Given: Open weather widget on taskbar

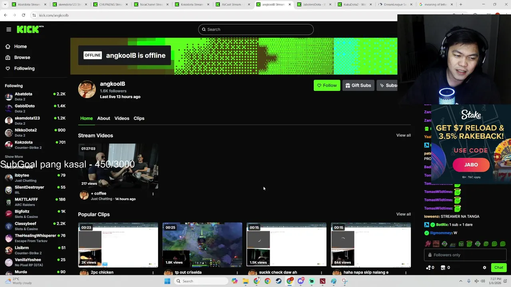Looking at the screenshot, I should (x=18, y=281).
